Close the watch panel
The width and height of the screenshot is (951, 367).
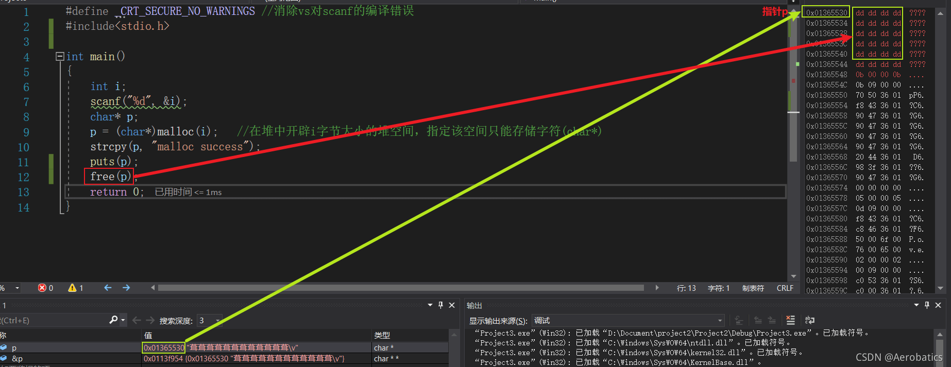pos(452,305)
